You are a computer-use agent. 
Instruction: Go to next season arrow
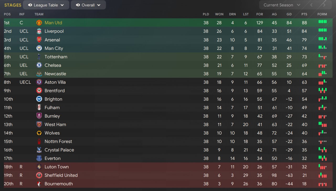(324, 5)
